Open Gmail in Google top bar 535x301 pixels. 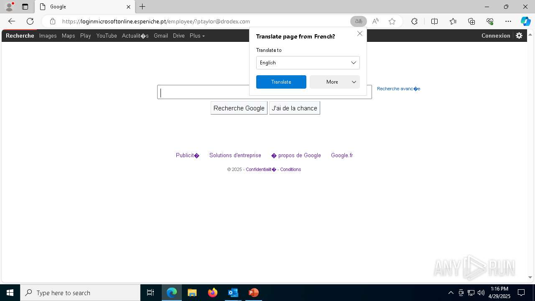tap(161, 36)
